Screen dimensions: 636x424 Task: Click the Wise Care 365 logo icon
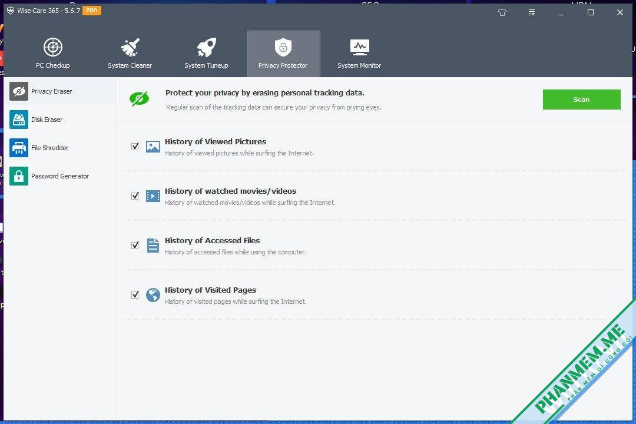tap(11, 11)
